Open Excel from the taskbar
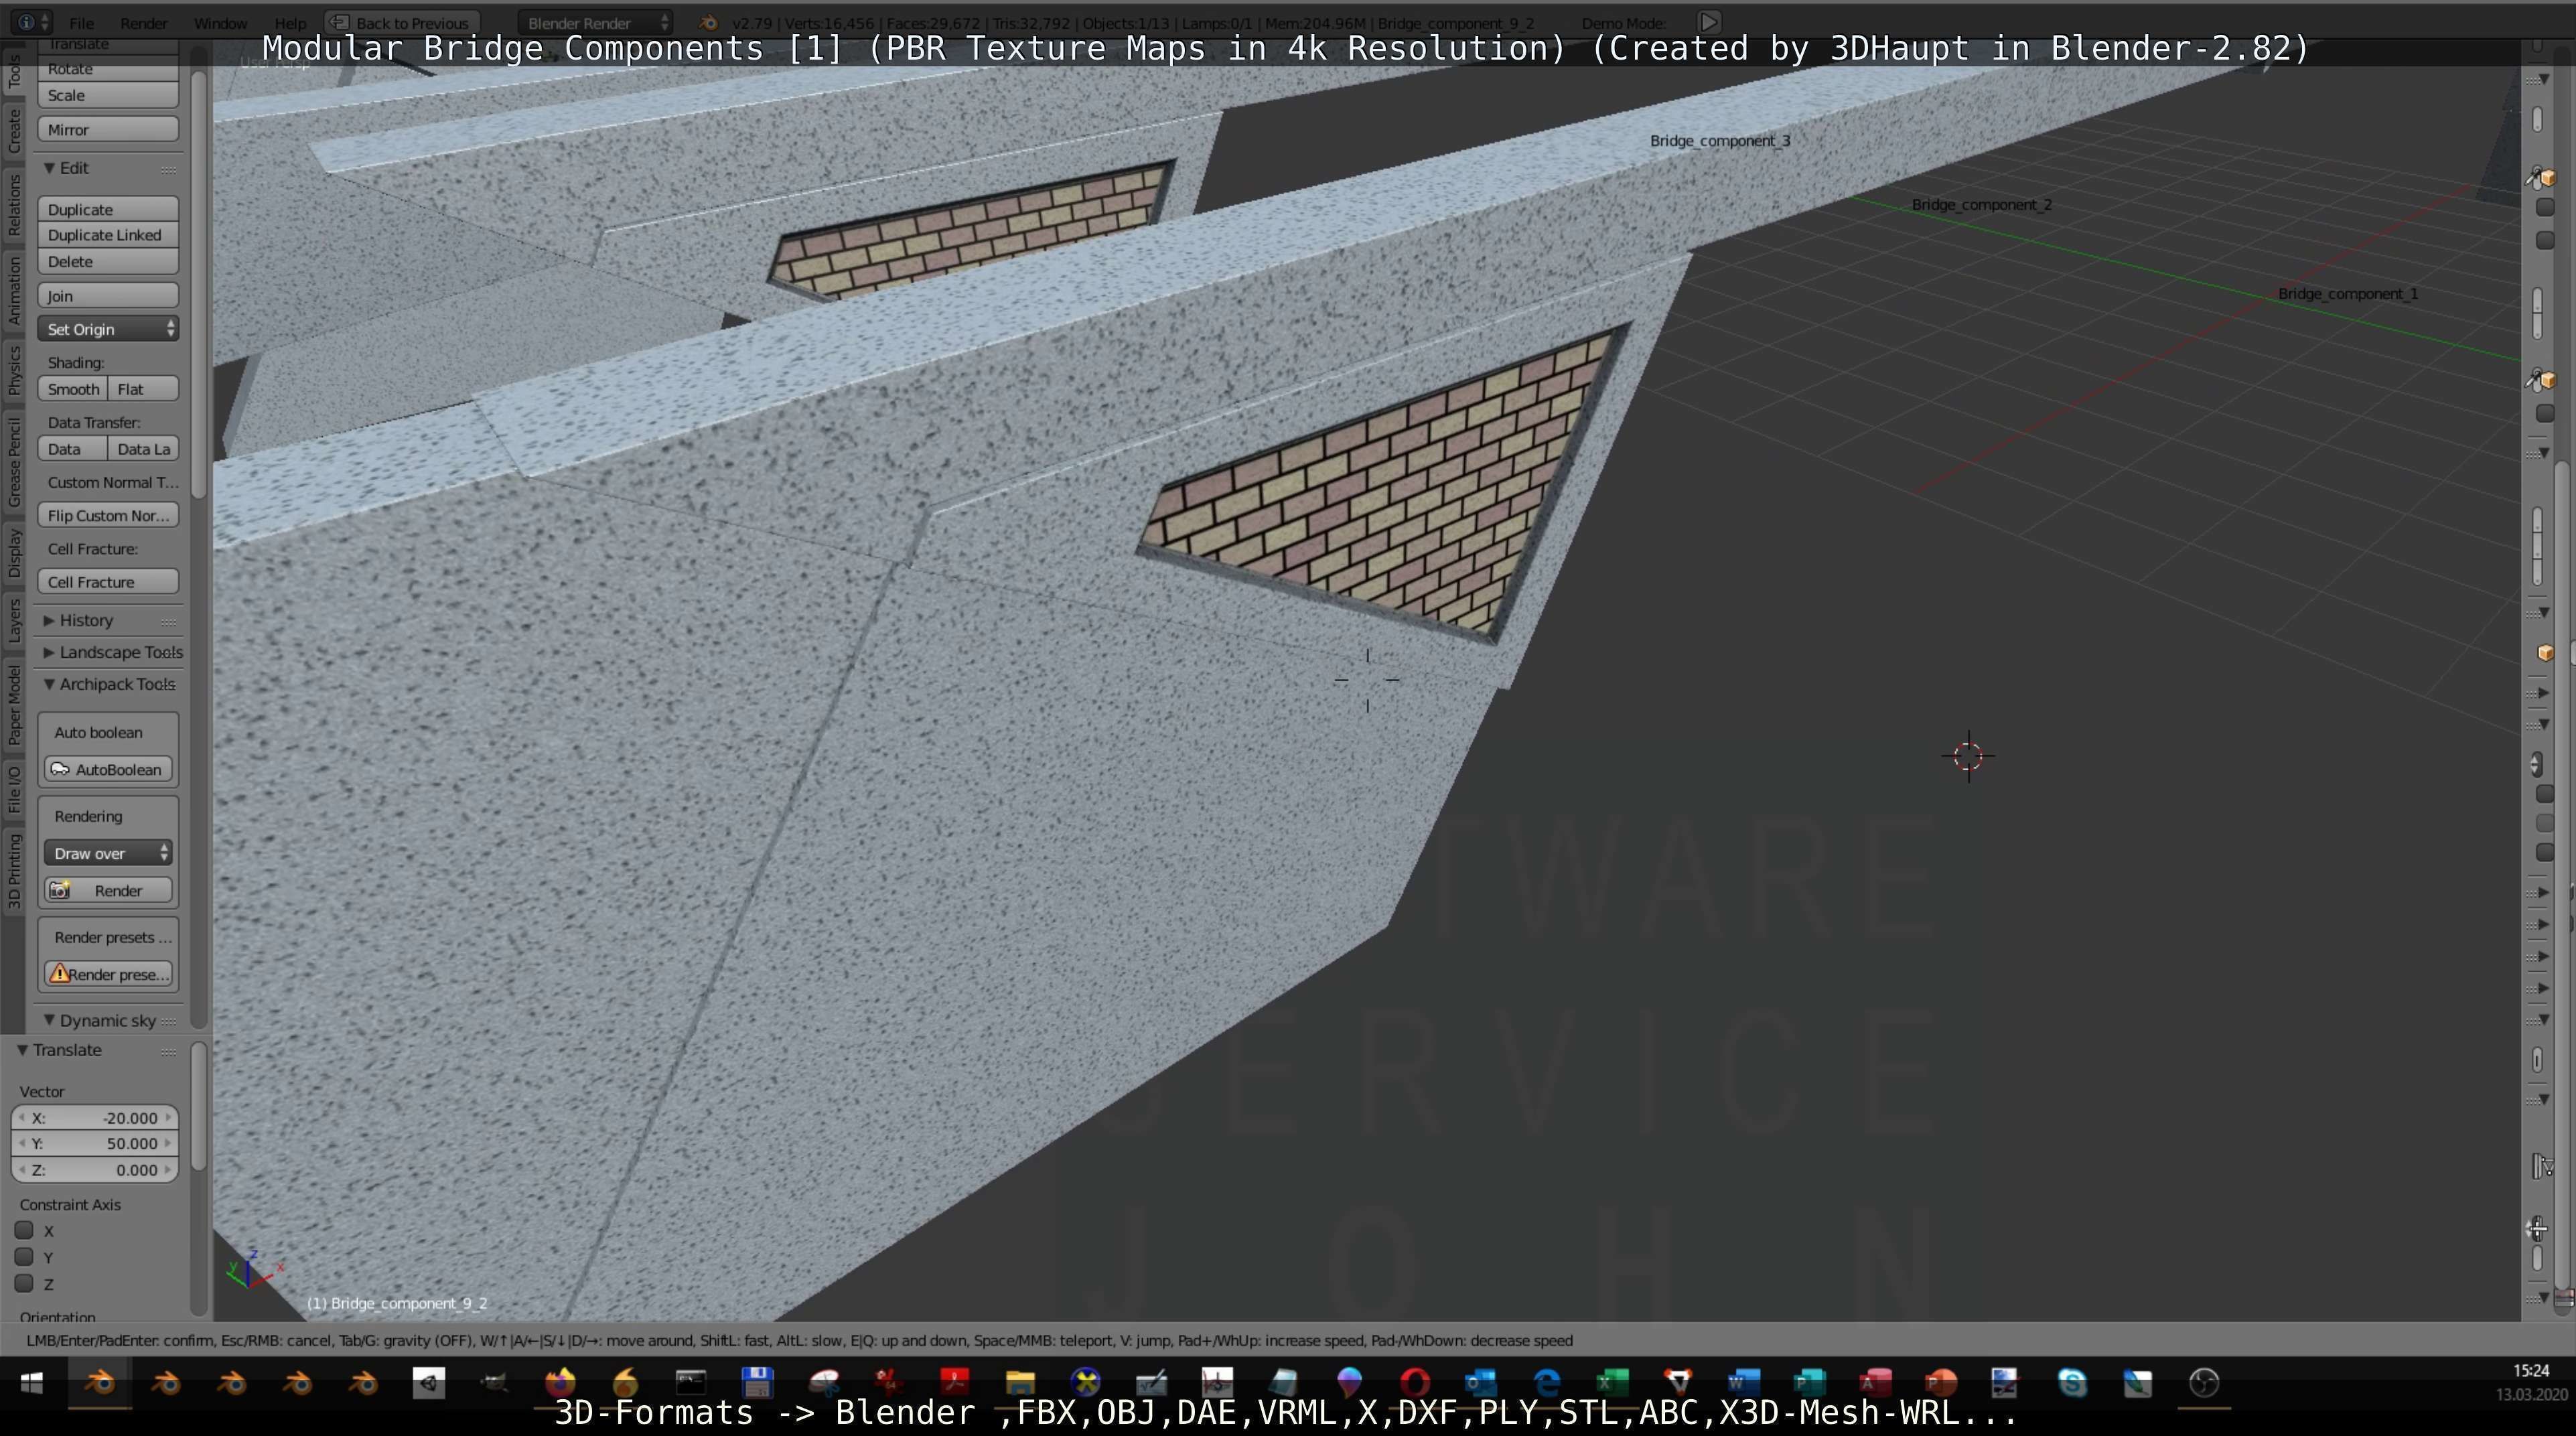This screenshot has height=1436, width=2576. pos(1612,1383)
